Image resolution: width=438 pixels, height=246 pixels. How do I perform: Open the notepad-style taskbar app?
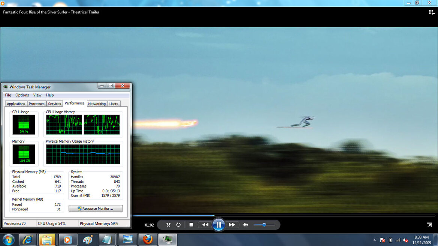click(x=107, y=240)
